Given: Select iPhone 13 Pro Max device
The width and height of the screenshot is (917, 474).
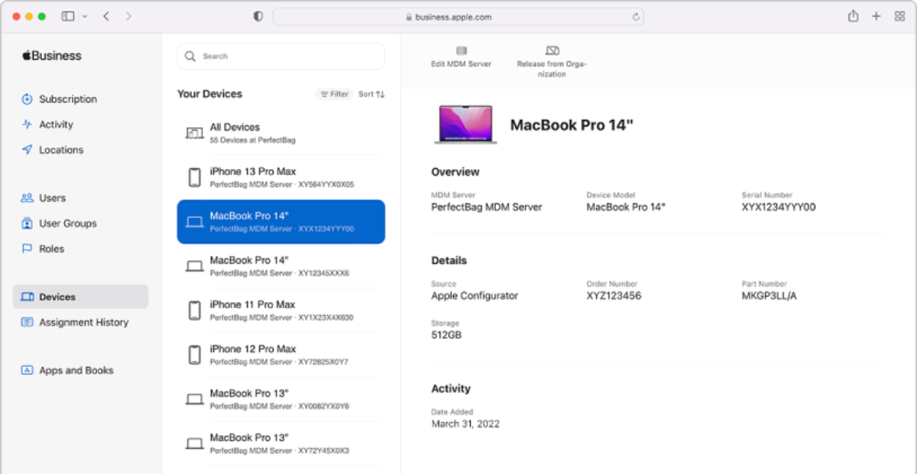Looking at the screenshot, I should 281,177.
